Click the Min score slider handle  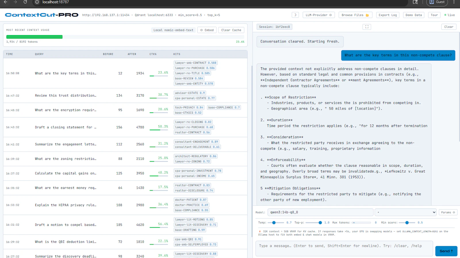point(407,223)
